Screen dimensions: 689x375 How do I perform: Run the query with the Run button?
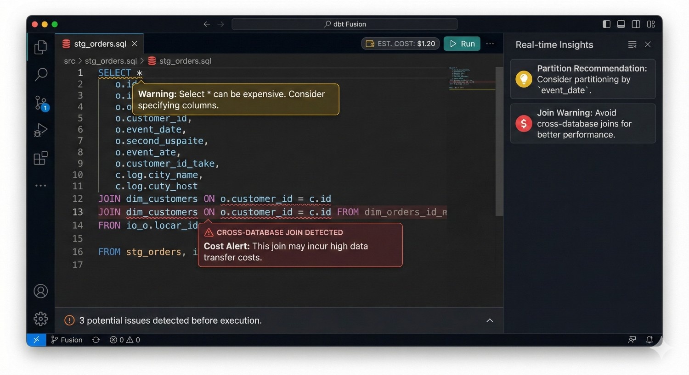[462, 44]
